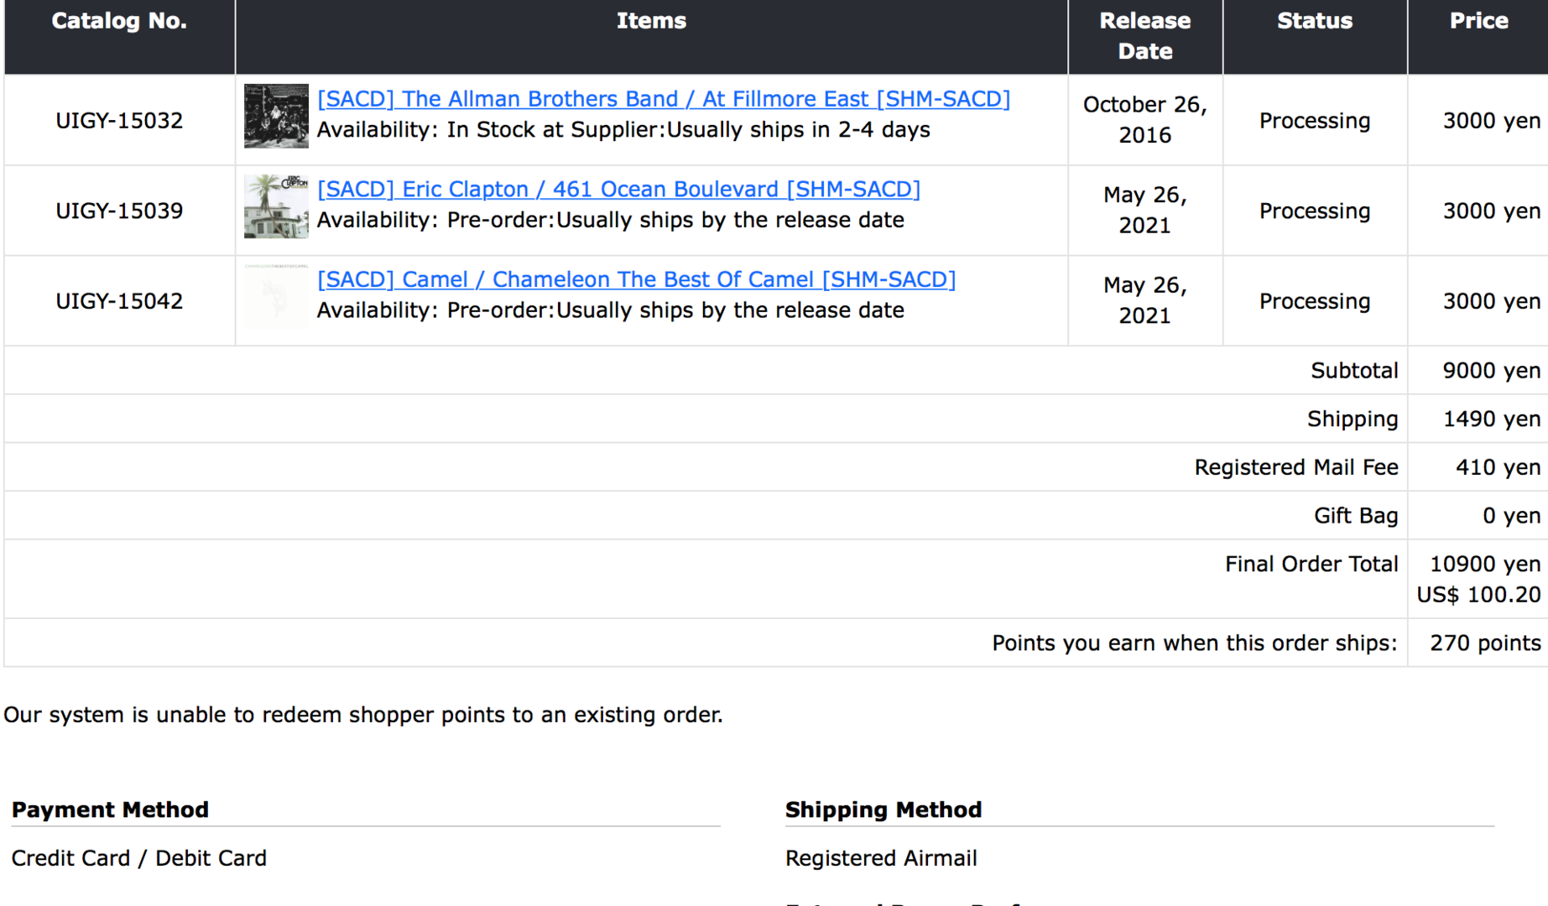This screenshot has height=906, width=1548.
Task: Click release date October 26, 2016
Action: coord(1145,120)
